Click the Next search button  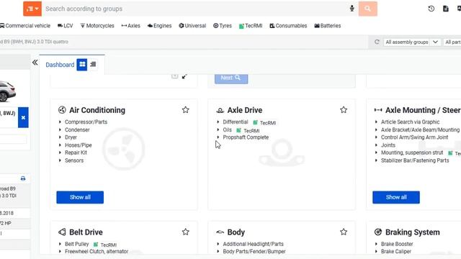(231, 78)
